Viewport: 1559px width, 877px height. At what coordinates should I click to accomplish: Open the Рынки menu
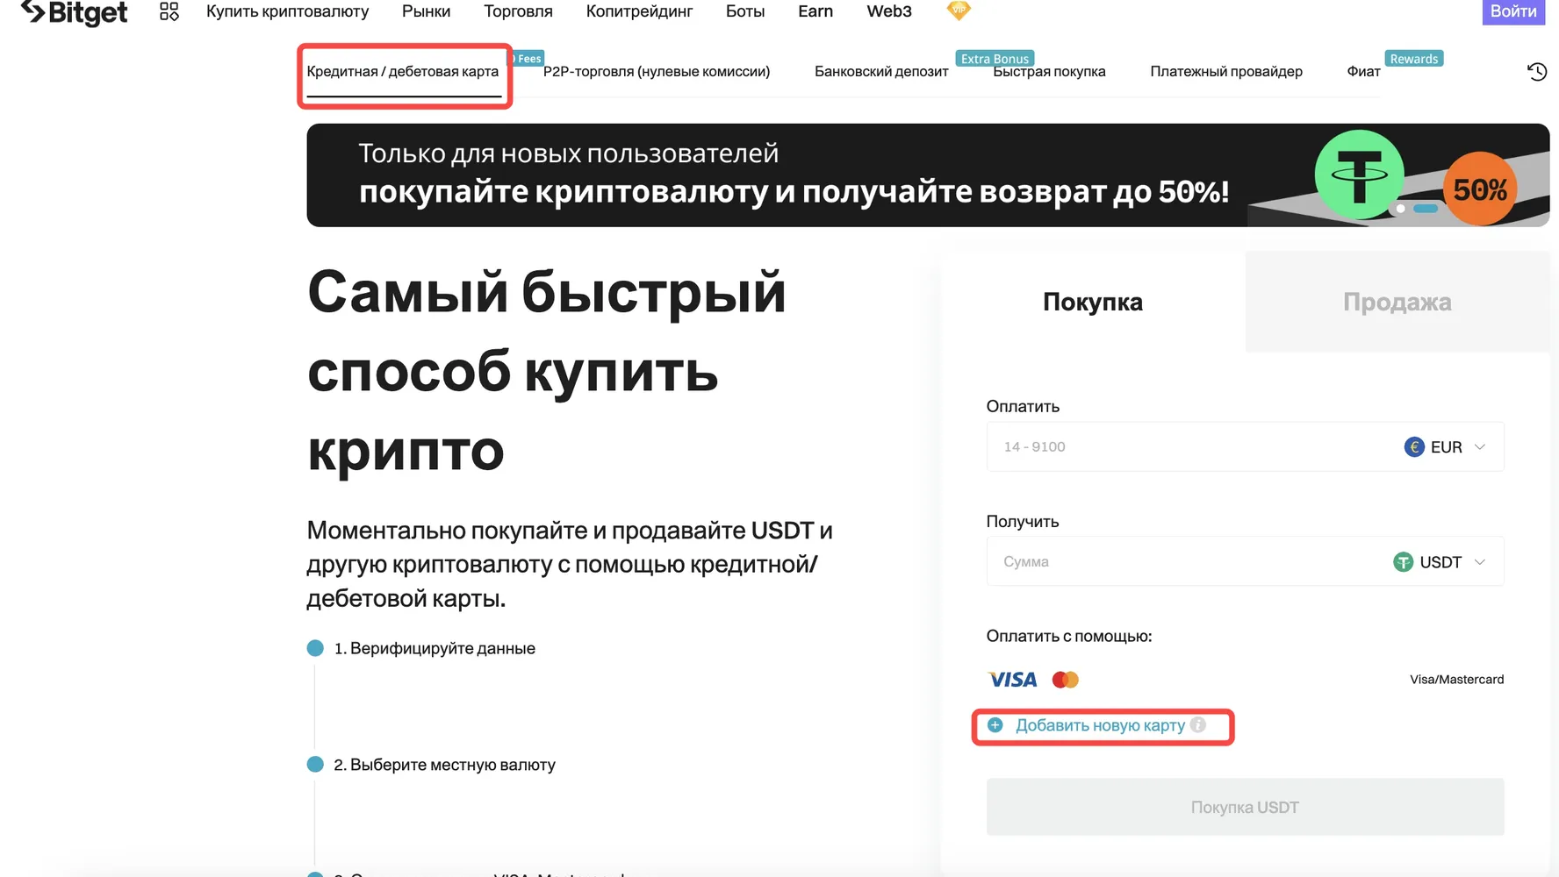click(426, 11)
